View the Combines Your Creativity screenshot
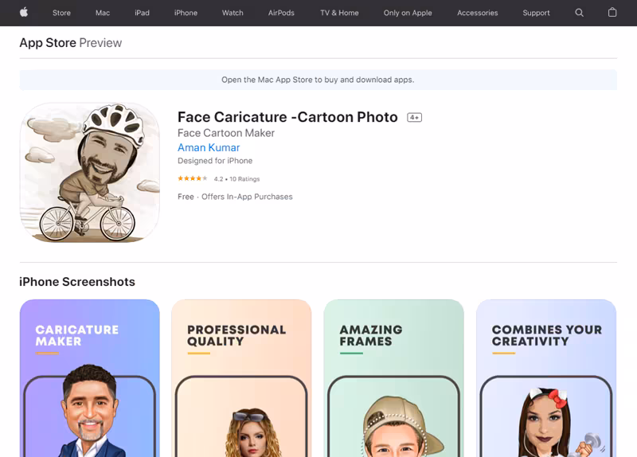The height and width of the screenshot is (457, 637). pos(546,378)
